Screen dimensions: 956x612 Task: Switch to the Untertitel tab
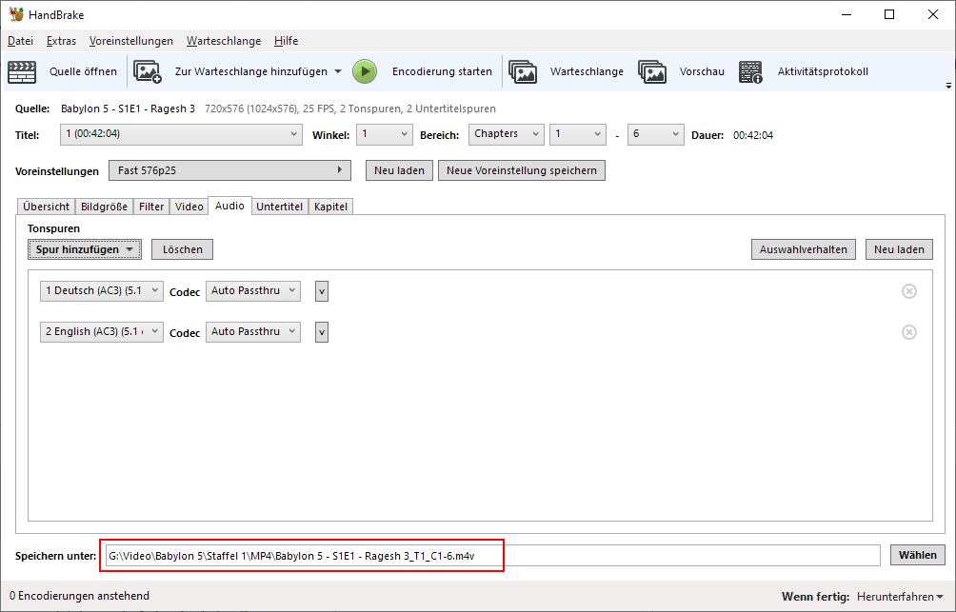pyautogui.click(x=279, y=207)
